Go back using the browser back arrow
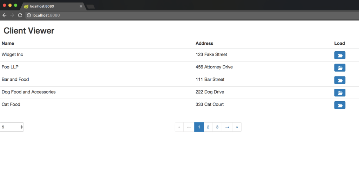359x183 pixels. 4,15
